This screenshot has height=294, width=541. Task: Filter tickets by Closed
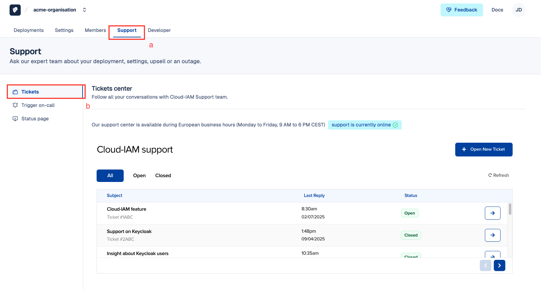[163, 176]
